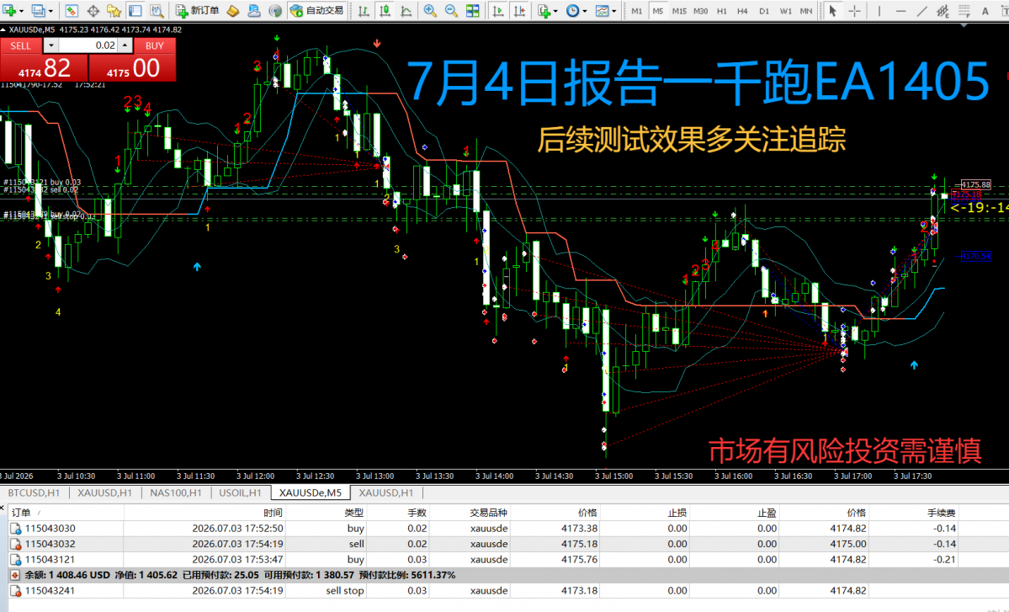This screenshot has height=612, width=1009.
Task: Switch to the NAS100,H1 chart tab
Action: (x=176, y=492)
